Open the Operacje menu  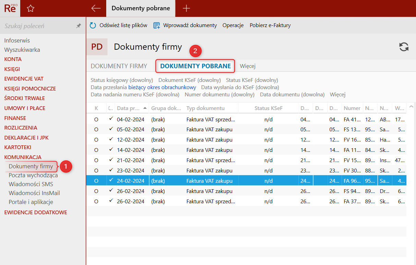click(x=233, y=25)
